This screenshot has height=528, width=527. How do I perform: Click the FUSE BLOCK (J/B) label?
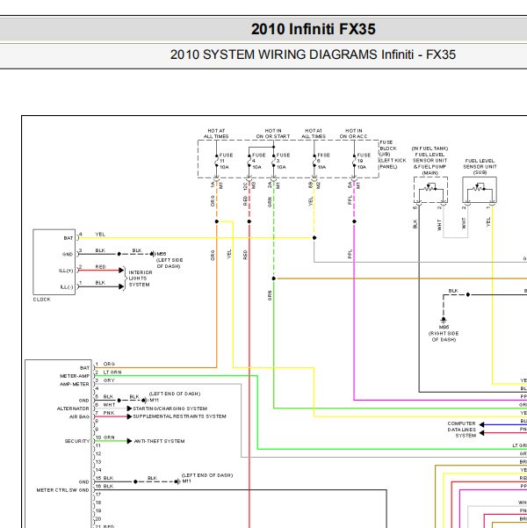tap(393, 155)
